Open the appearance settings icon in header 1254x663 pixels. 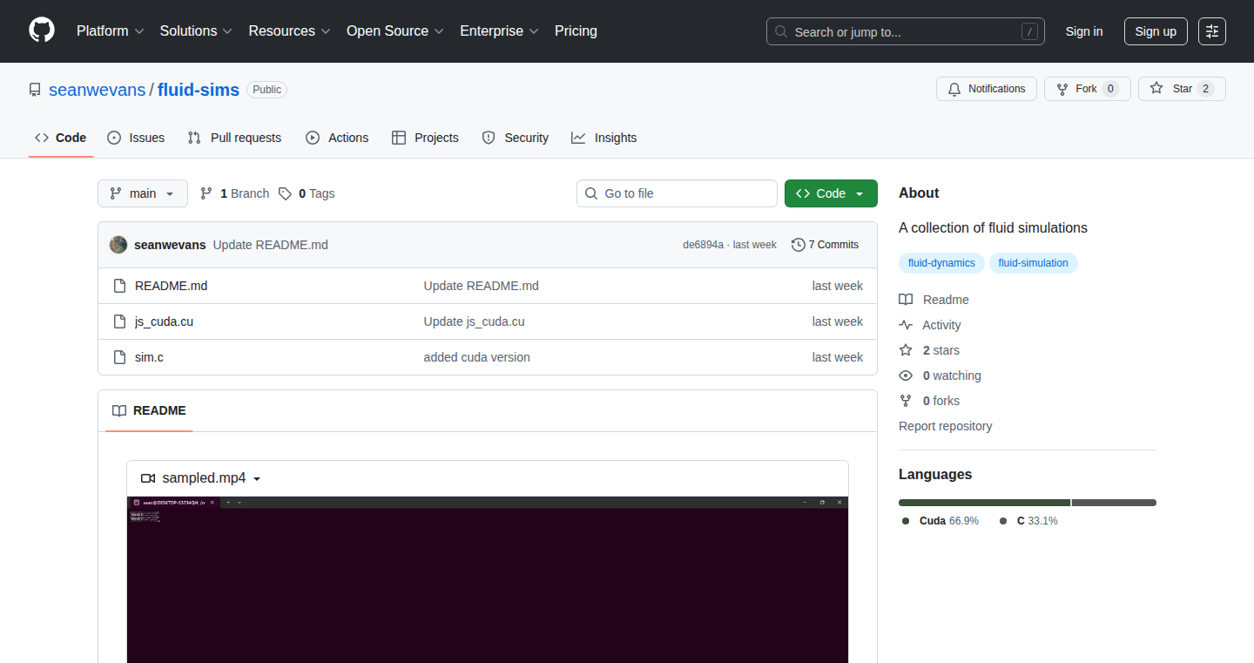[x=1212, y=31]
